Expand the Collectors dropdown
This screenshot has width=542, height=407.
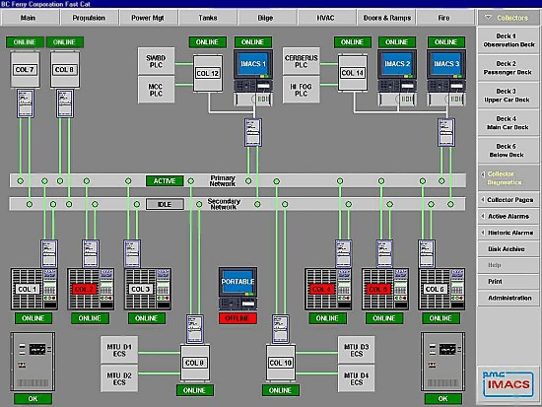pyautogui.click(x=508, y=18)
